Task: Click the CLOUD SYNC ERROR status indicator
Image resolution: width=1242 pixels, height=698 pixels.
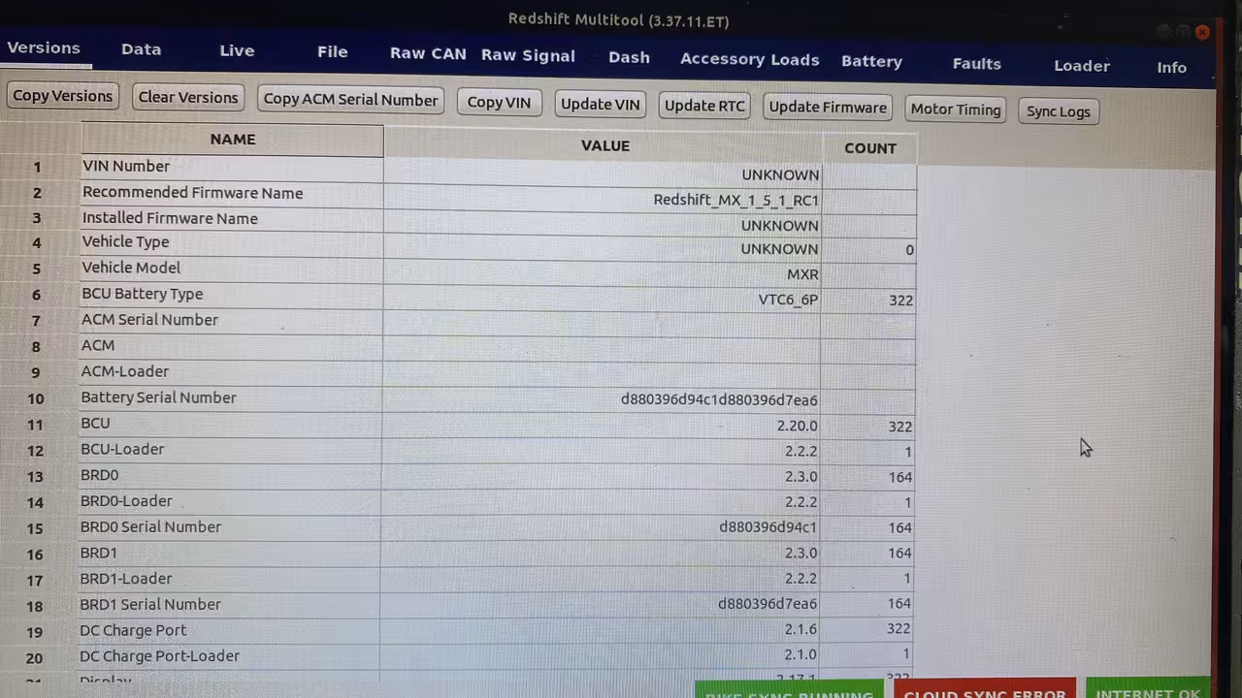Action: coord(985,690)
